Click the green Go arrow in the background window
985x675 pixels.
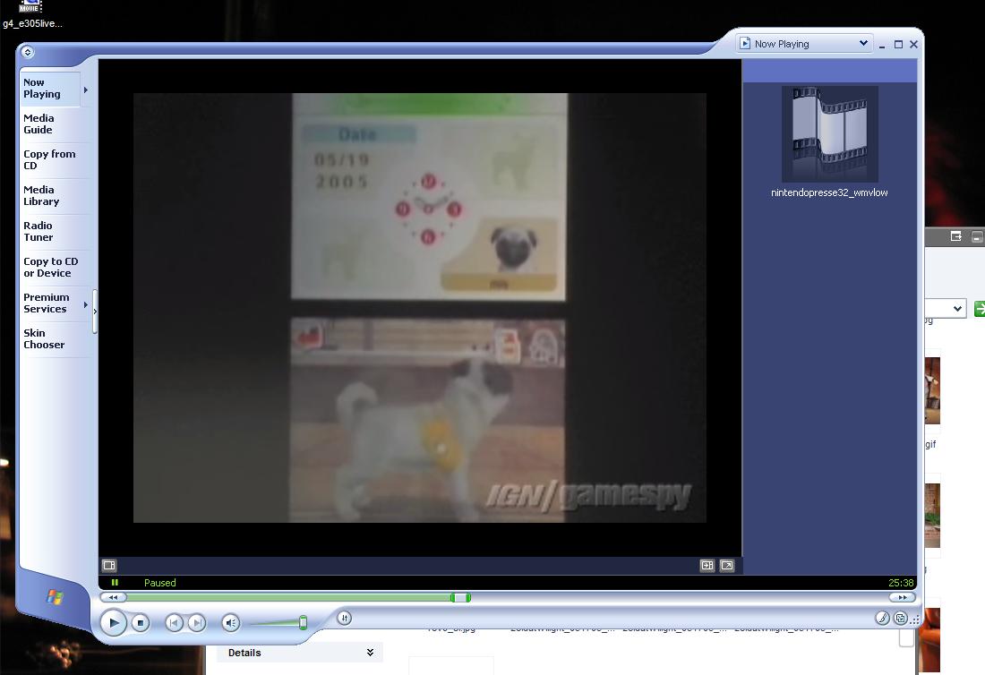point(980,308)
